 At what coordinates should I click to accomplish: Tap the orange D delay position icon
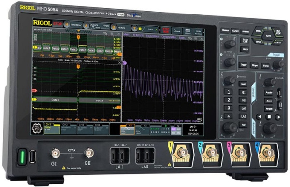point(114,28)
